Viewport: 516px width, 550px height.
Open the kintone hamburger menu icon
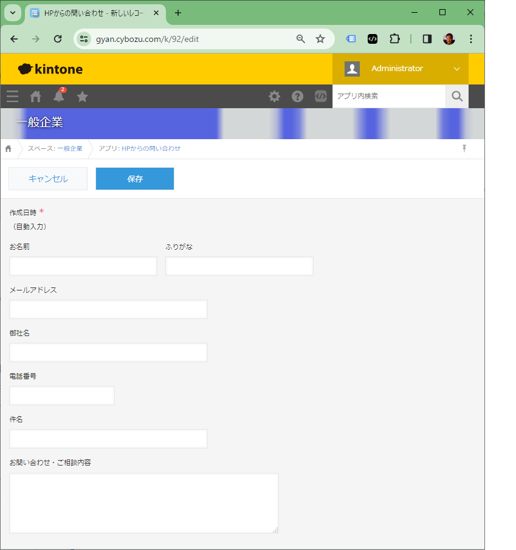pyautogui.click(x=12, y=96)
